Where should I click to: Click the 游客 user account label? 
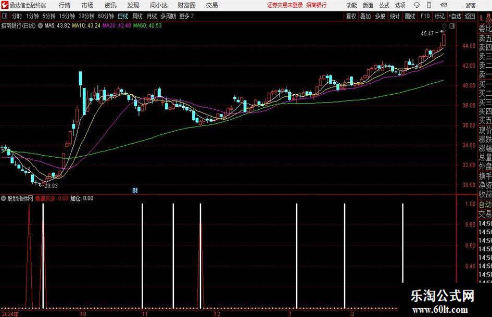[x=470, y=5]
